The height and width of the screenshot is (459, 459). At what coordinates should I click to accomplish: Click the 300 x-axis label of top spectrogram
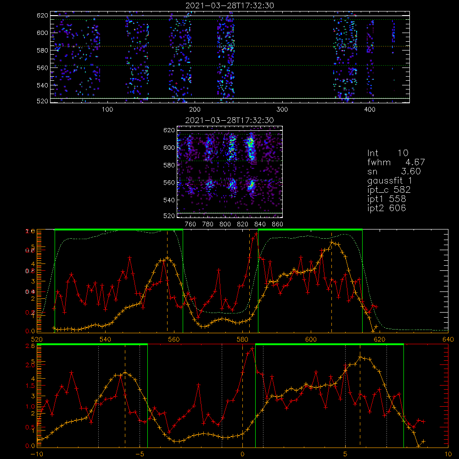pyautogui.click(x=282, y=110)
